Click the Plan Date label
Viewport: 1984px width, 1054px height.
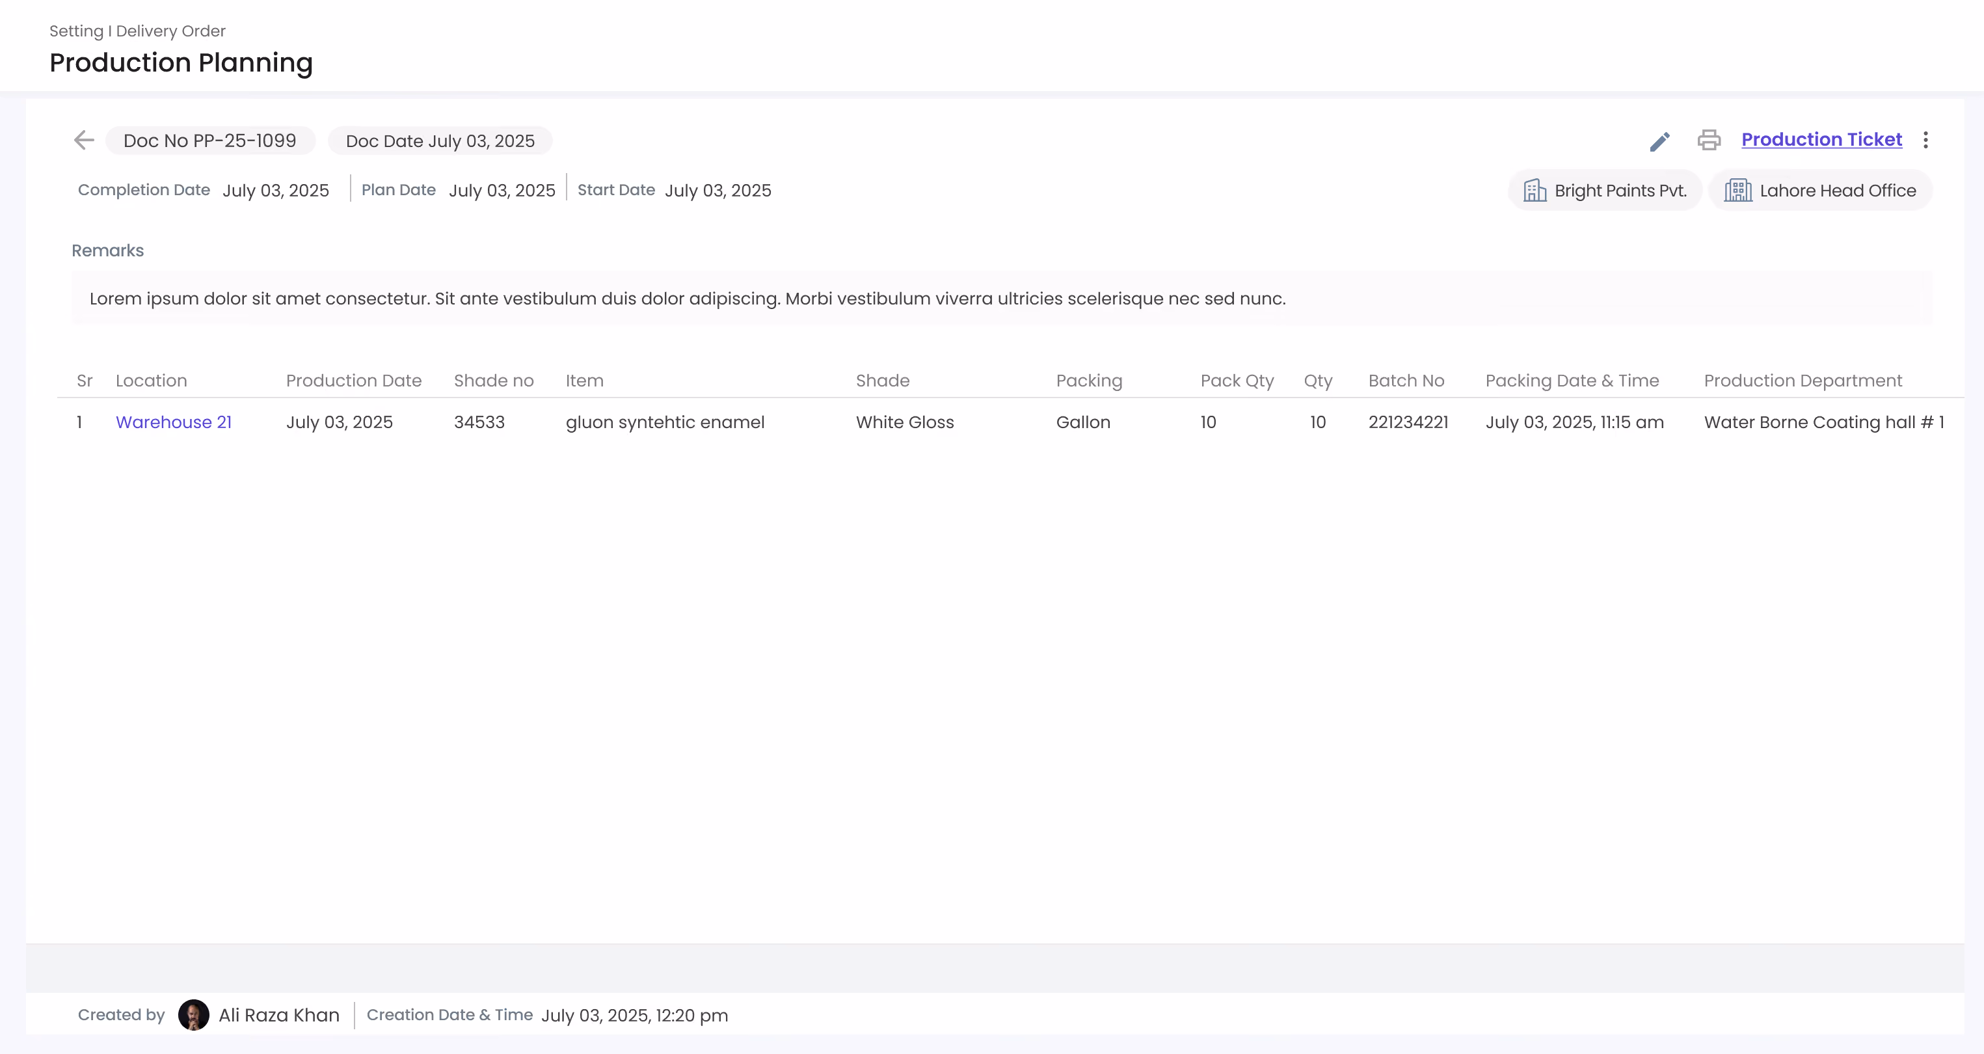coord(398,190)
